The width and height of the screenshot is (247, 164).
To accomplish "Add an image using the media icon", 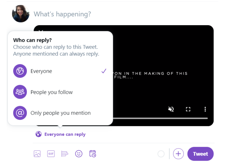I will [x=37, y=154].
